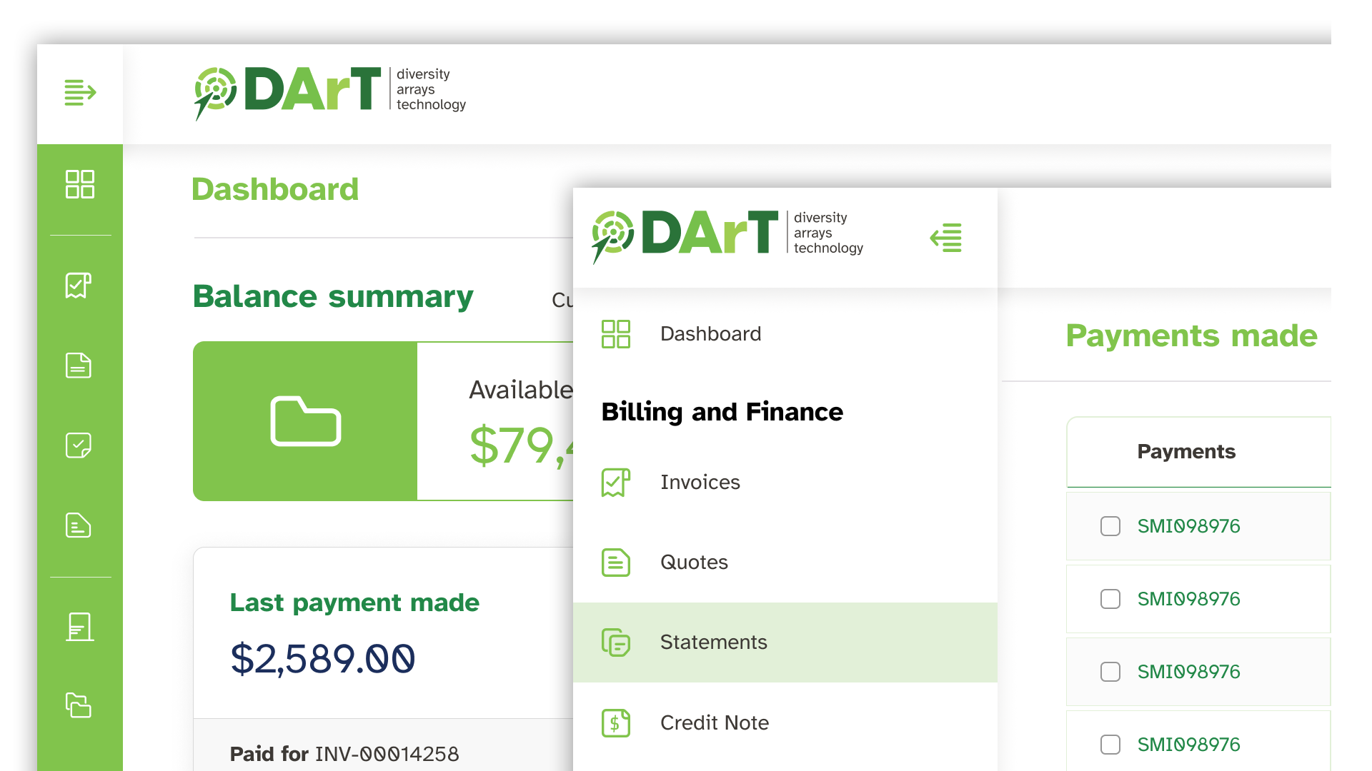This screenshot has width=1372, height=771.
Task: Click the Payments column header
Action: pyautogui.click(x=1186, y=452)
